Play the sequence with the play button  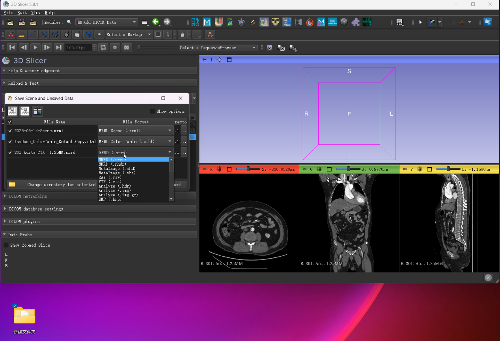pos(35,48)
